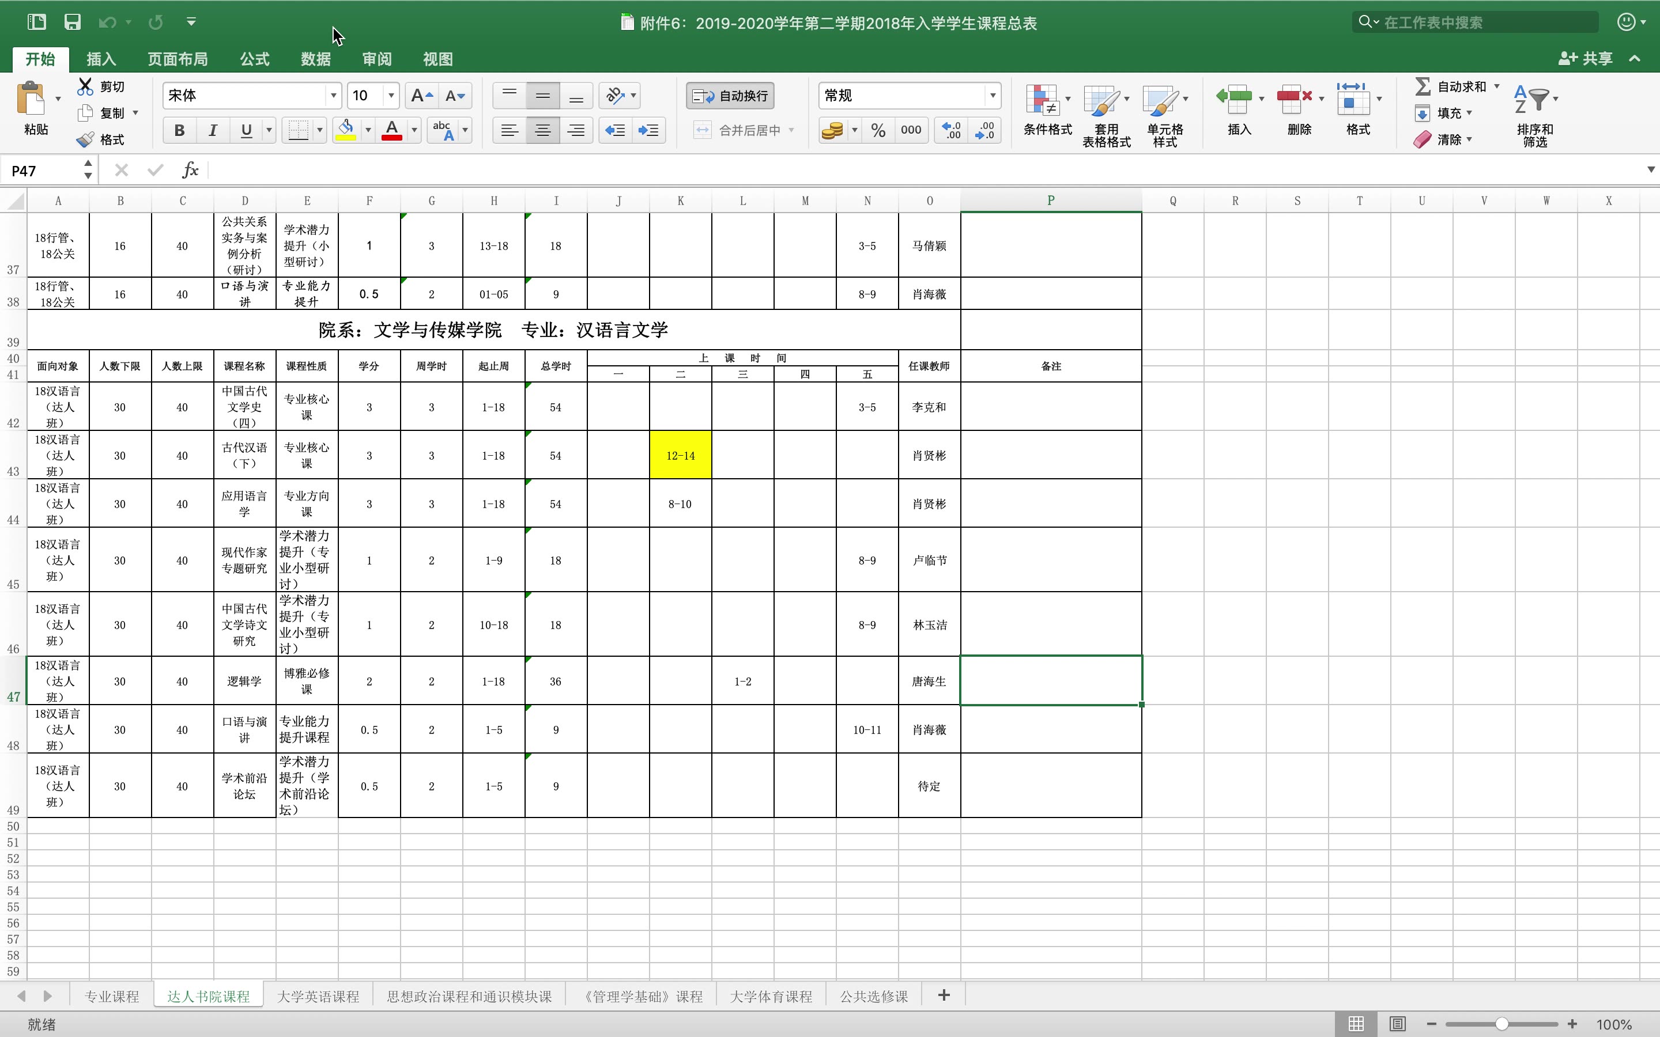Click the Redo arrow icon
The height and width of the screenshot is (1037, 1660).
point(156,22)
